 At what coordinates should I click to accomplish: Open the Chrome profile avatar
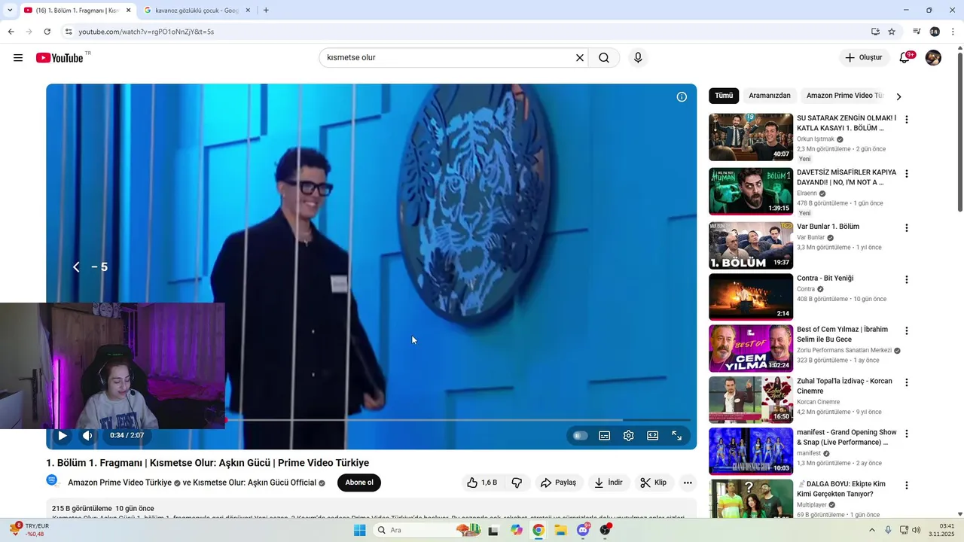tap(935, 32)
